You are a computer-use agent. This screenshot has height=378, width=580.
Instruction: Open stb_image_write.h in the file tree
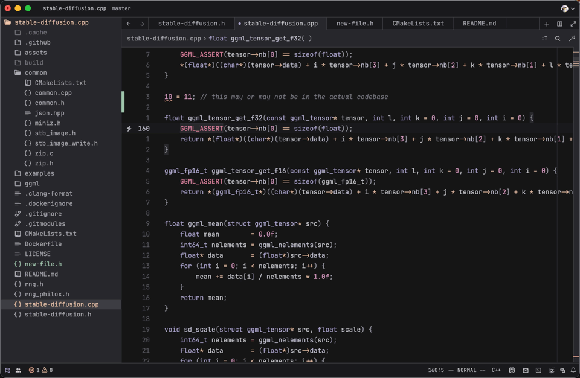(x=60, y=143)
